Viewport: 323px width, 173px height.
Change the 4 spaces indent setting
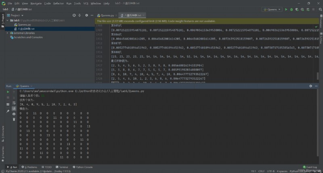tap(282, 171)
